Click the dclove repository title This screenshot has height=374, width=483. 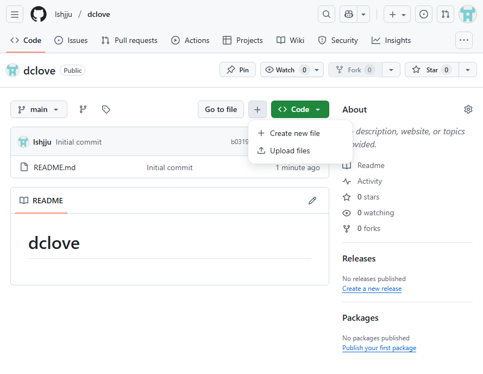point(40,71)
